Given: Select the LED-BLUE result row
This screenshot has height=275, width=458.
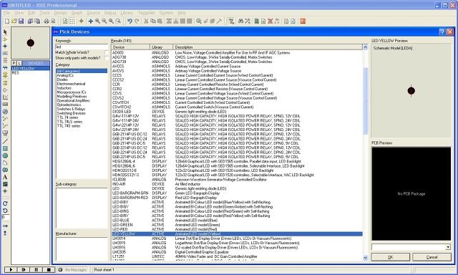Looking at the screenshot, I should click(x=237, y=221).
